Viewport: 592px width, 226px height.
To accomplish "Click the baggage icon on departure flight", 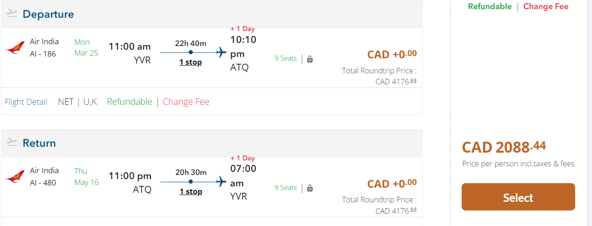I will [310, 59].
